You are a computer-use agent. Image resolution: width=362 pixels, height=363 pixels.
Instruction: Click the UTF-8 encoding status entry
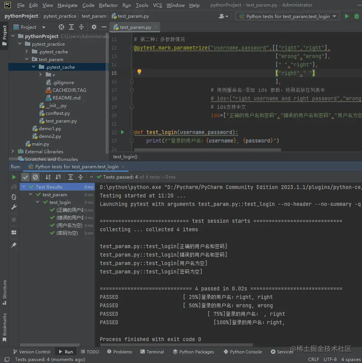click(330, 359)
